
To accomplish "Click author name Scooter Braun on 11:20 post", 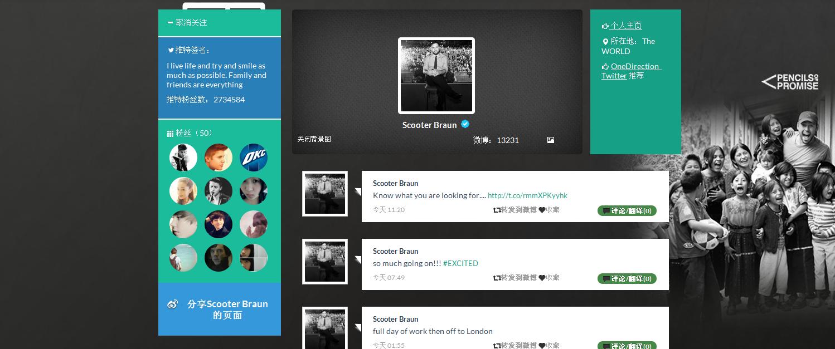I will 395,183.
